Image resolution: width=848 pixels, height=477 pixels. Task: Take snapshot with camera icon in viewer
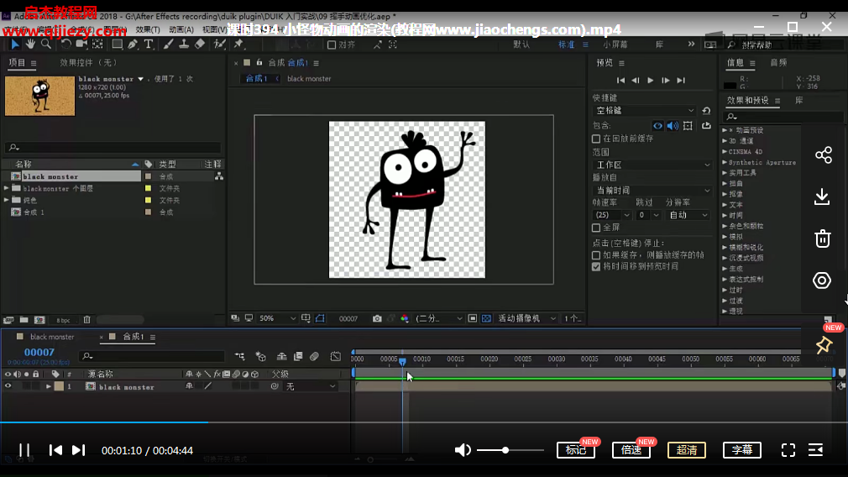(377, 318)
